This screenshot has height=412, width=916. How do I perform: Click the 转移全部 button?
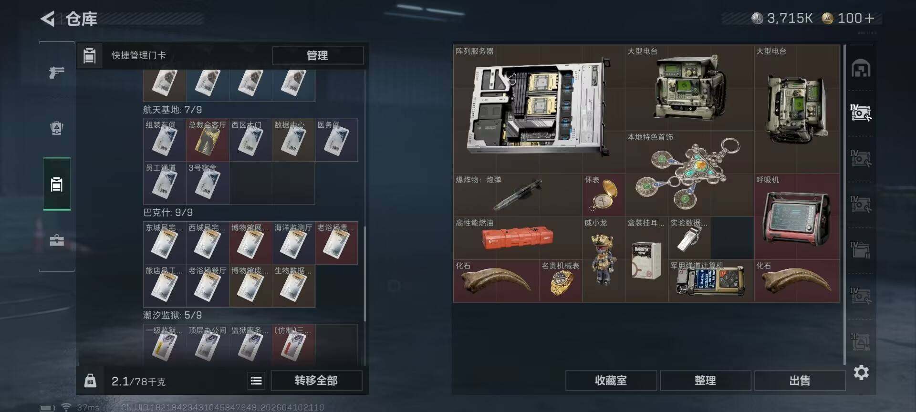click(316, 381)
